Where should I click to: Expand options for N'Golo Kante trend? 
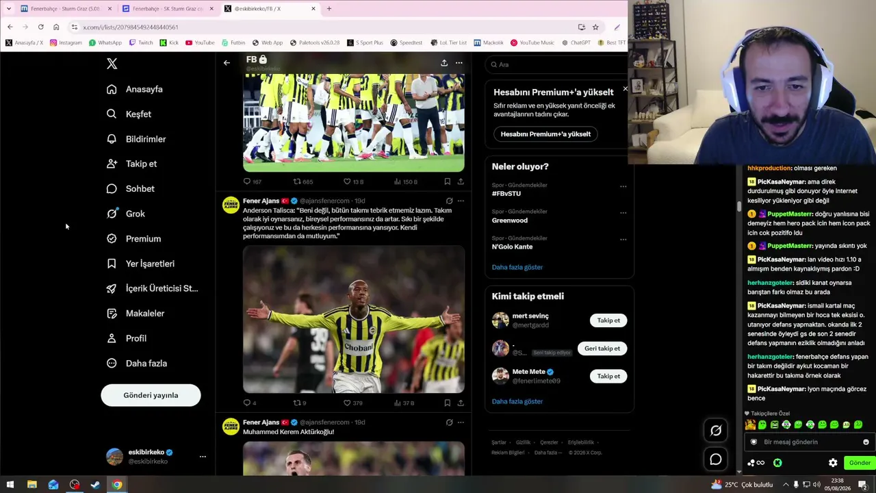[x=623, y=240]
